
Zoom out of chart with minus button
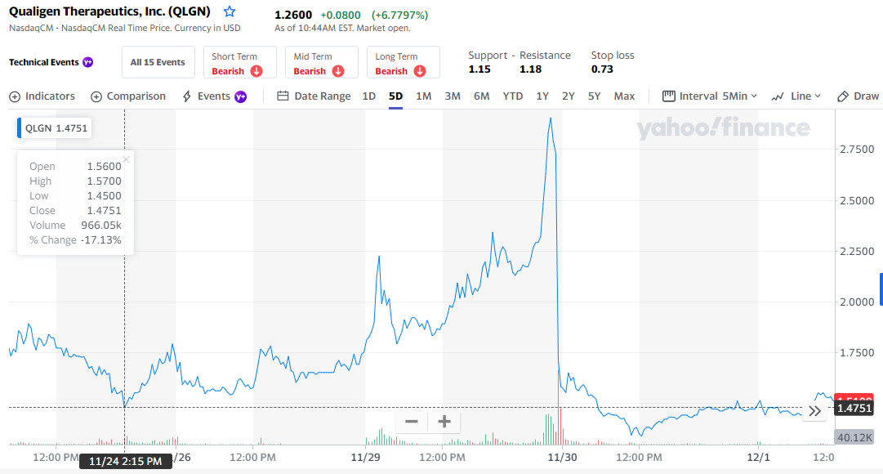tap(412, 422)
